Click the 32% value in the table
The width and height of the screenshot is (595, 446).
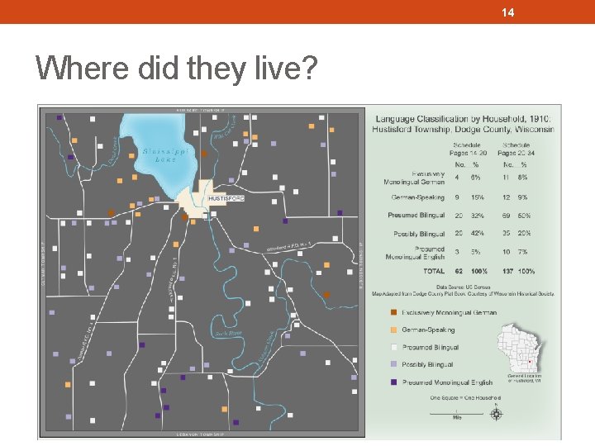[478, 216]
